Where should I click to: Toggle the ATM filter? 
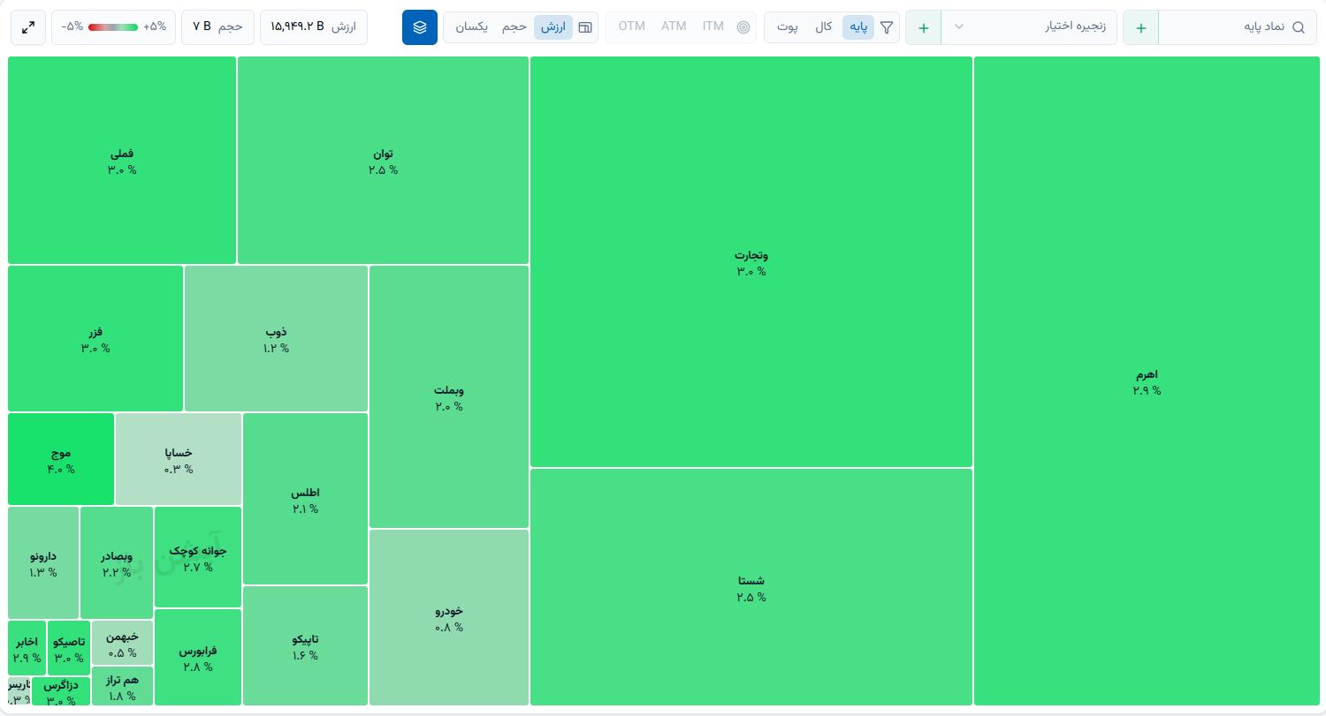click(x=674, y=26)
